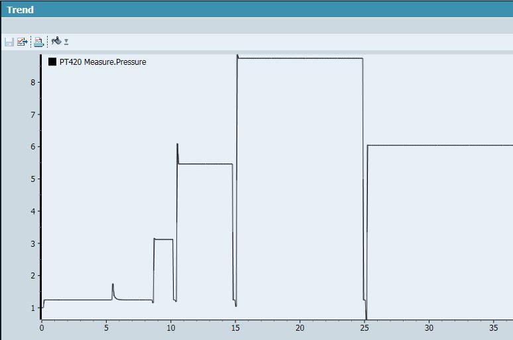Click the Trend panel title

tap(21, 10)
